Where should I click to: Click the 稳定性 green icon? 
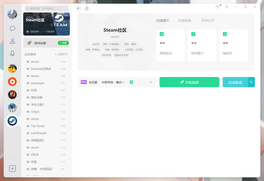(x=225, y=34)
